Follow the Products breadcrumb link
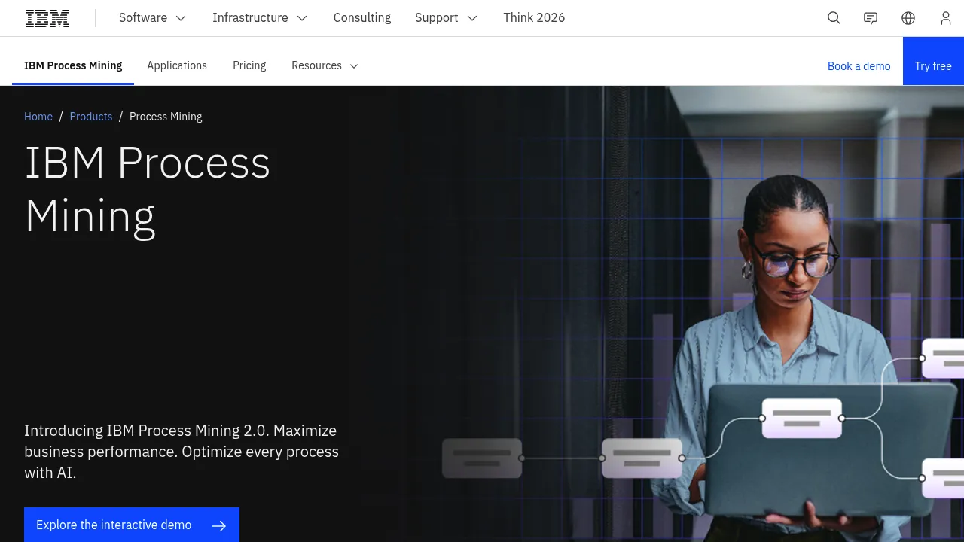The image size is (964, 542). coord(91,117)
